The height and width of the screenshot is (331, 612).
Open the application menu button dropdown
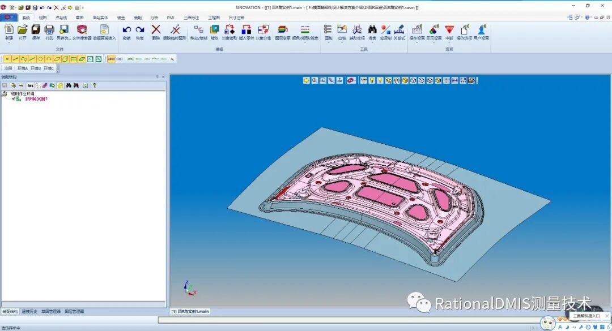tap(8, 17)
